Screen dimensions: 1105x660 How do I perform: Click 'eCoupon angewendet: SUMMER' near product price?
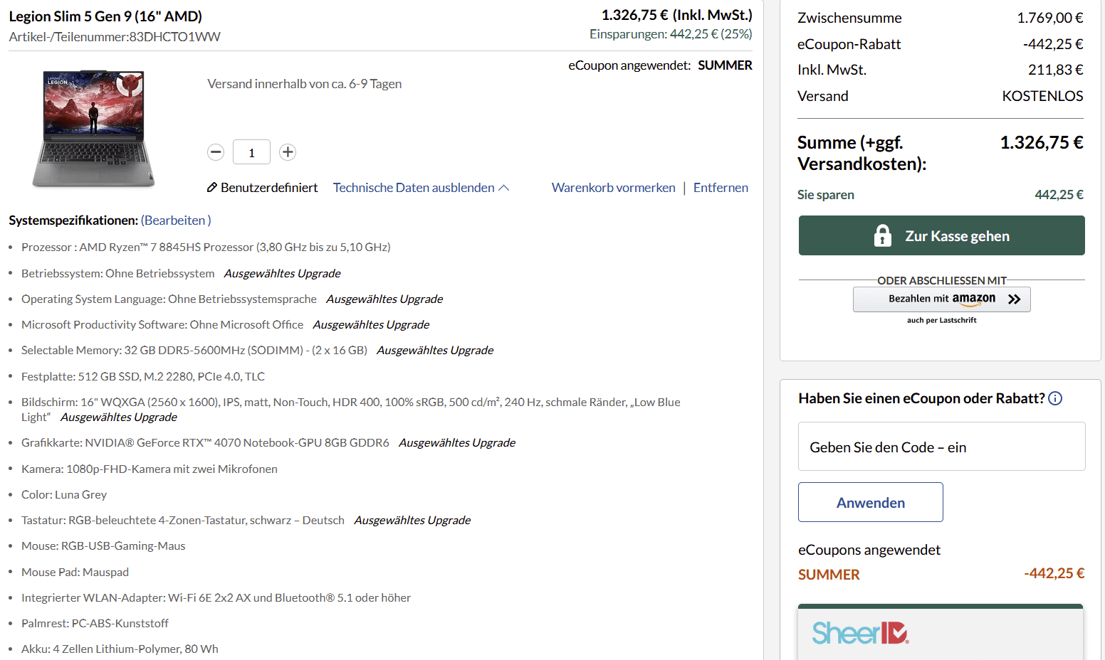(660, 65)
